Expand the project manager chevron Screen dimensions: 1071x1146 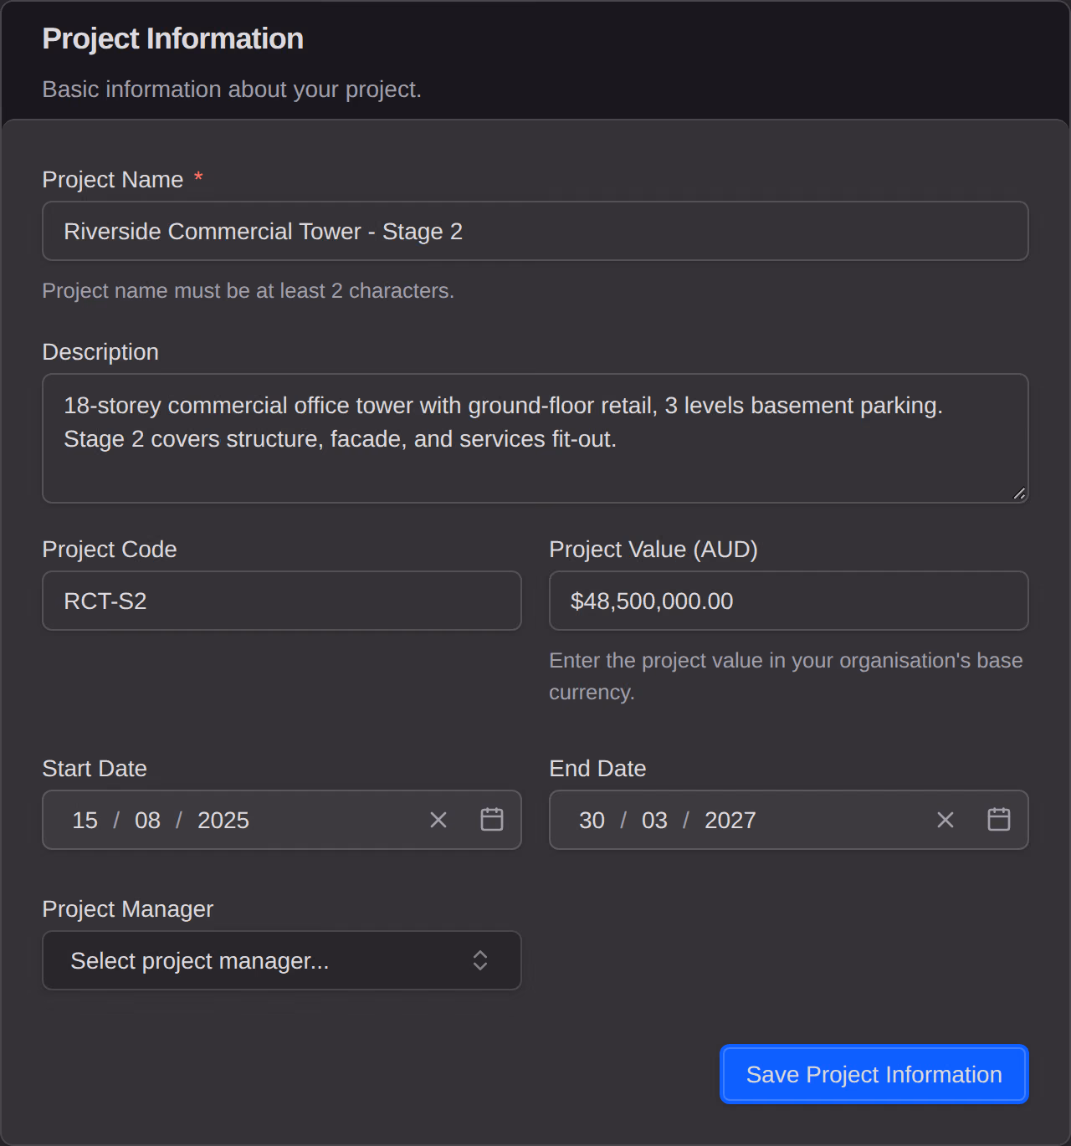click(x=480, y=960)
